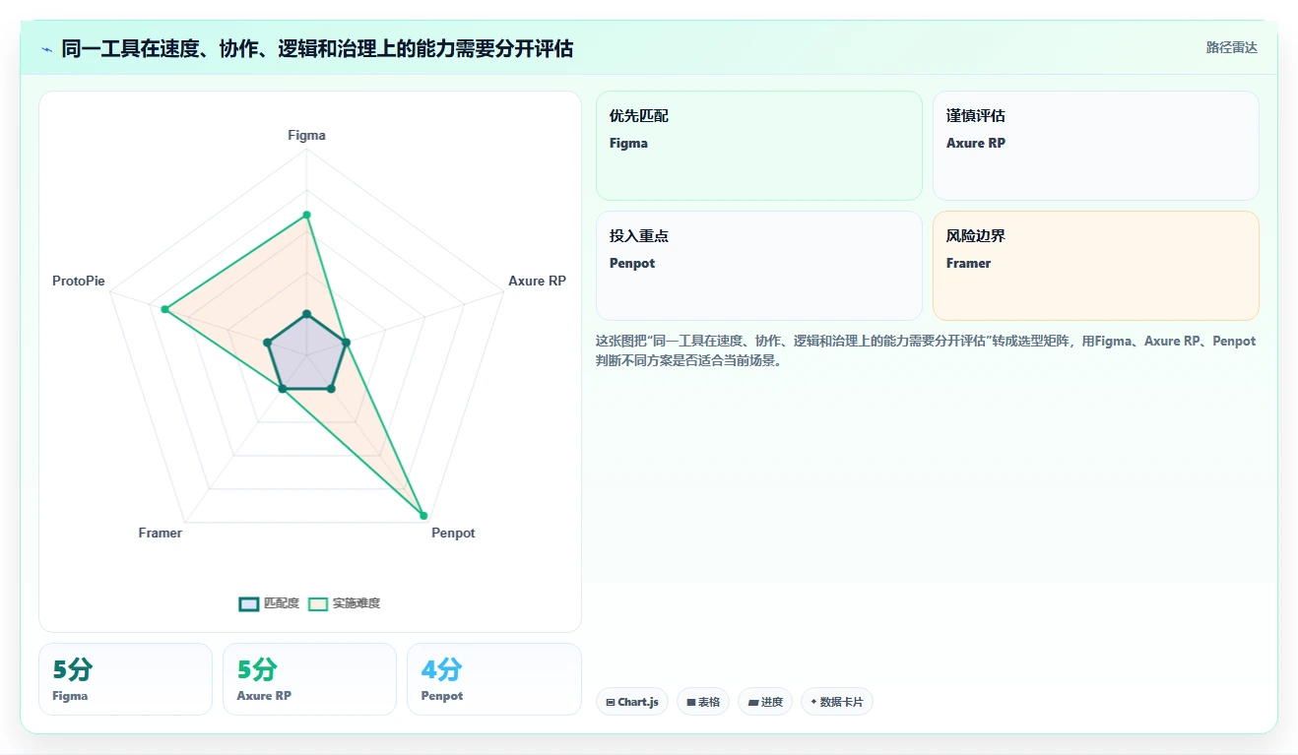Click the 实施难度 data point at ProtoPie
This screenshot has height=755, width=1298.
point(165,310)
